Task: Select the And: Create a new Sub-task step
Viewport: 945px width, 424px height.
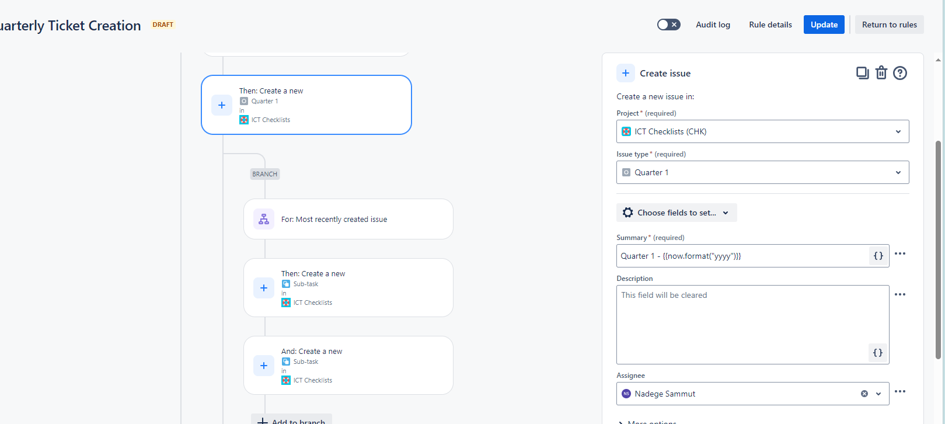Action: pos(348,366)
